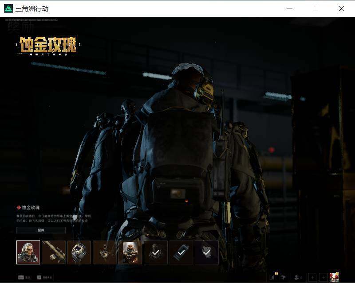Image resolution: width=355 pixels, height=283 pixels.
Task: Click the 蚀金玫瑰 item name with red diamond
Action: [x=28, y=208]
